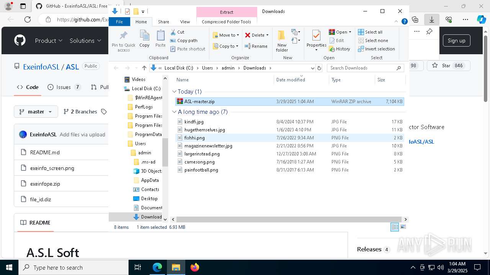Click README.md in GitHub file list
The width and height of the screenshot is (490, 275).
click(x=45, y=152)
